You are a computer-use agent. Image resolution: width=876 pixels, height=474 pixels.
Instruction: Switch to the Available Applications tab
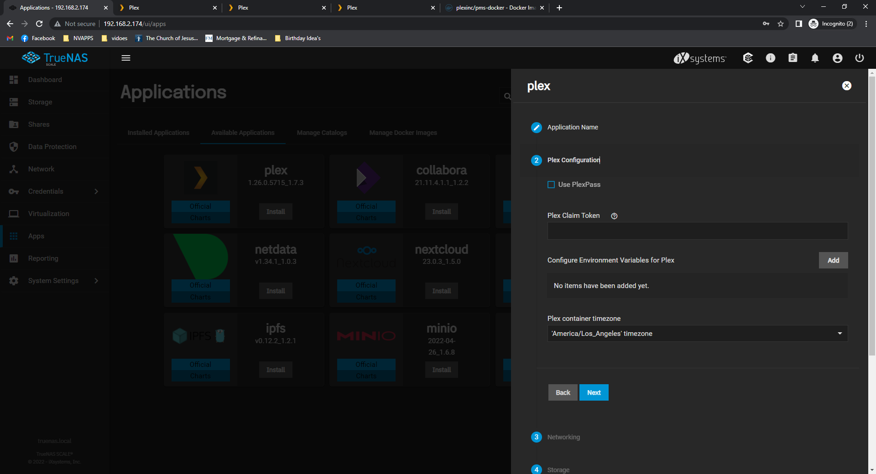point(243,133)
